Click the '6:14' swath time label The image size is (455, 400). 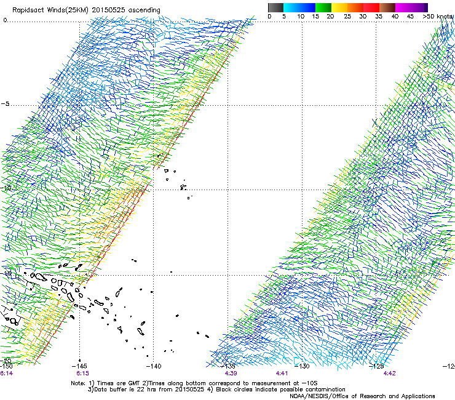(6, 374)
